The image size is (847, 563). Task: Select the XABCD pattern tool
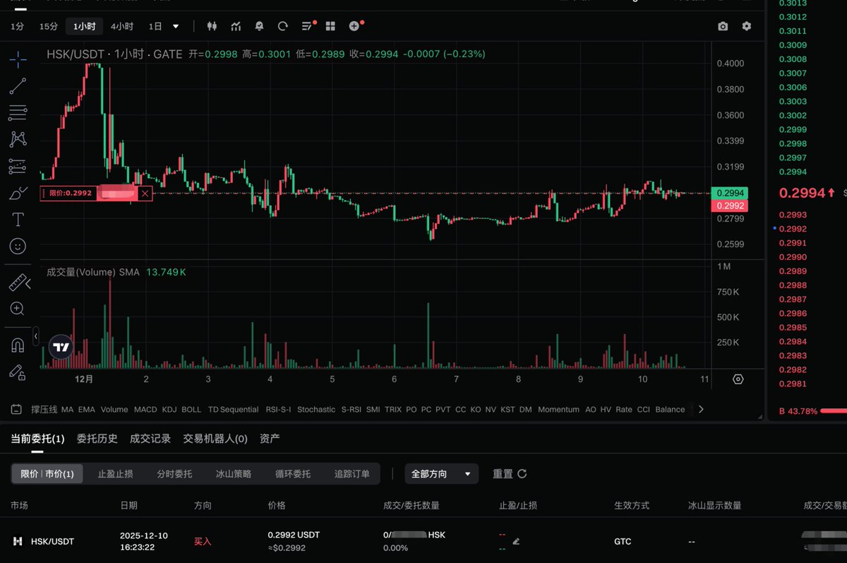(x=18, y=139)
